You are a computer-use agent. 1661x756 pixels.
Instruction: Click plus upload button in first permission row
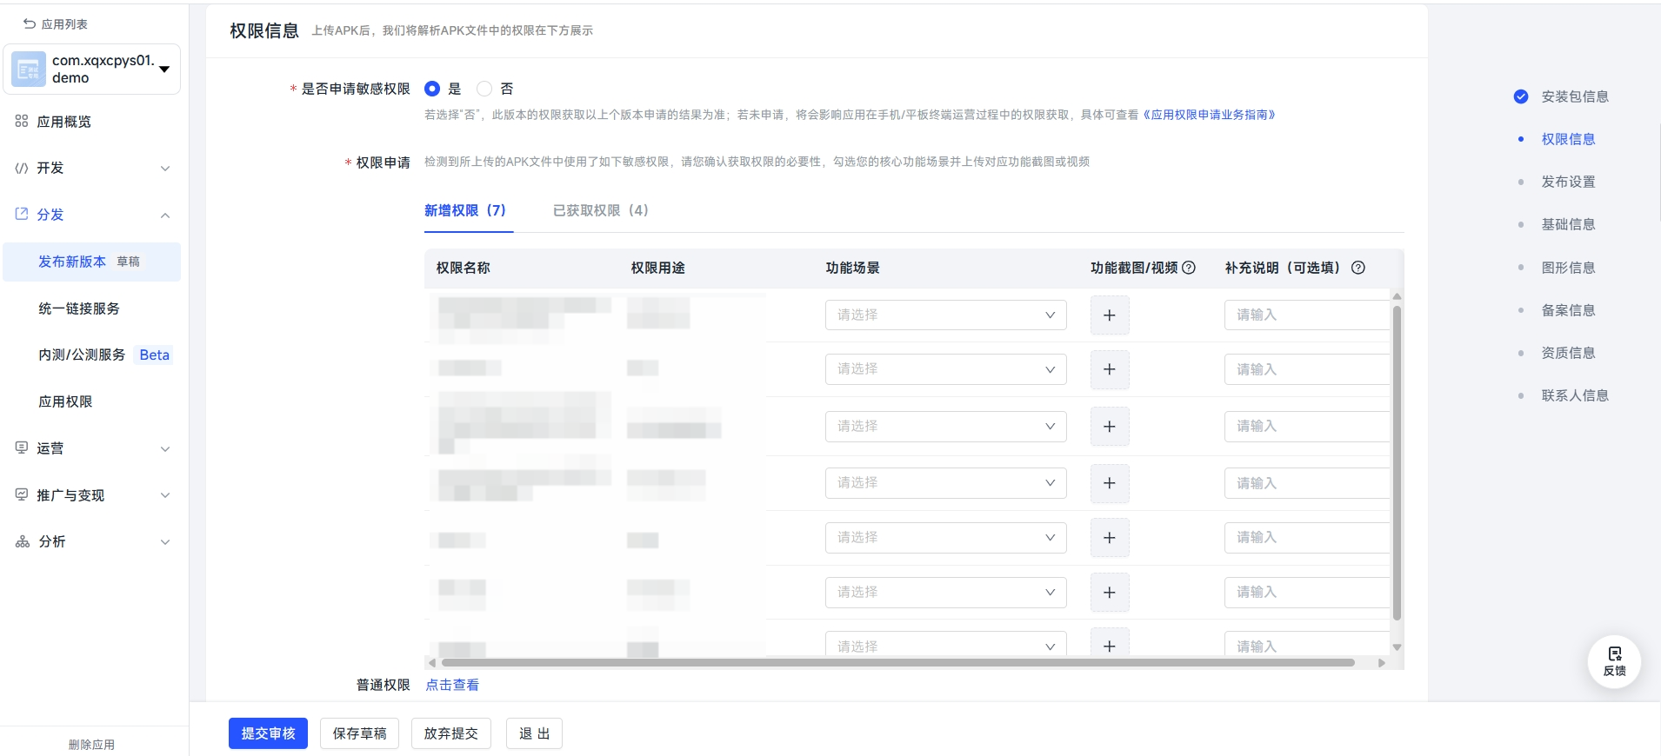tap(1109, 315)
